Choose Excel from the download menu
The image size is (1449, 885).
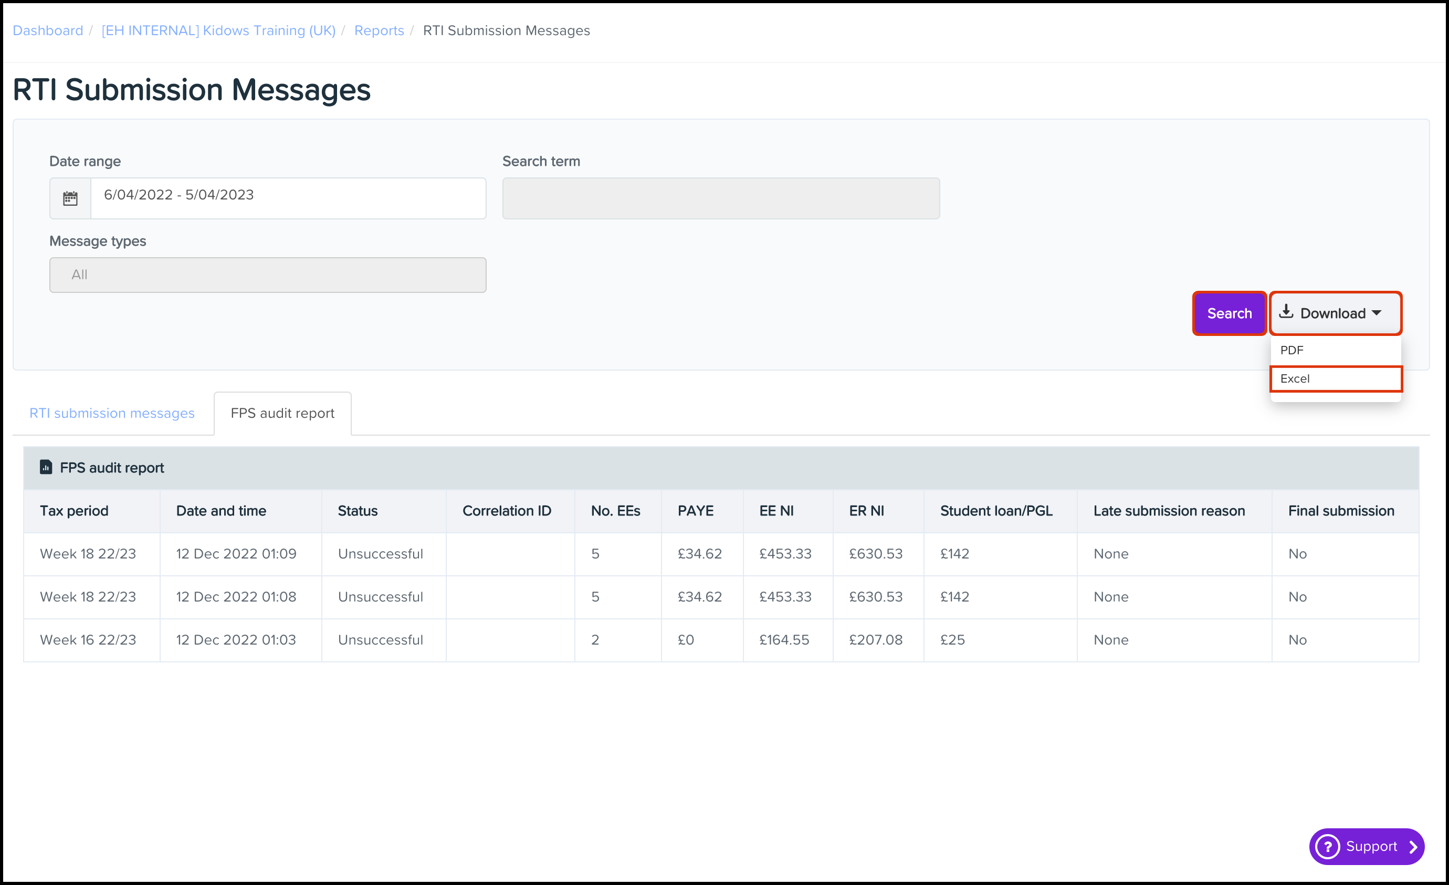point(1295,378)
